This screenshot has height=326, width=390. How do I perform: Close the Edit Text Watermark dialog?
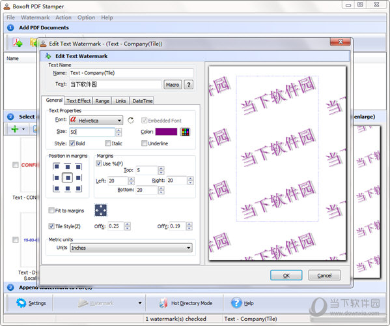point(341,42)
